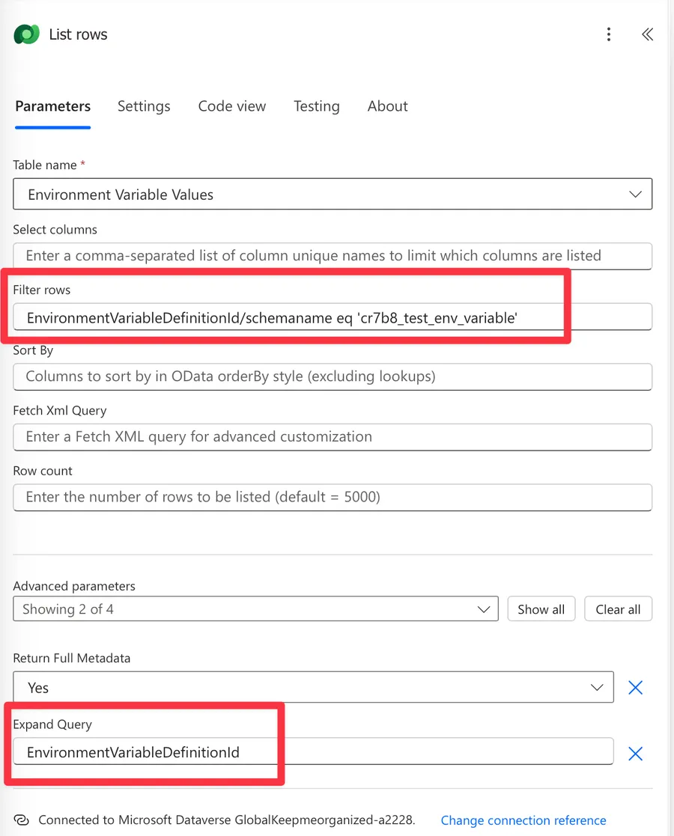Collapse the List rows panel with double chevron
Image resolution: width=674 pixels, height=836 pixels.
coord(647,34)
